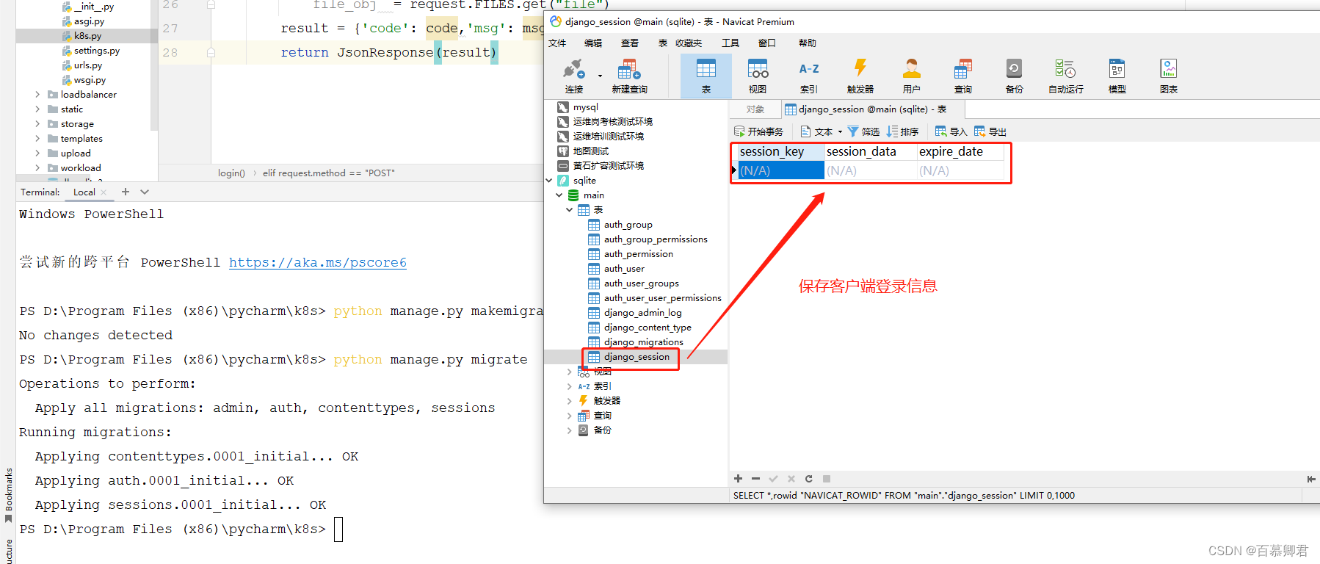Open the Query toolbar icon

click(x=963, y=76)
